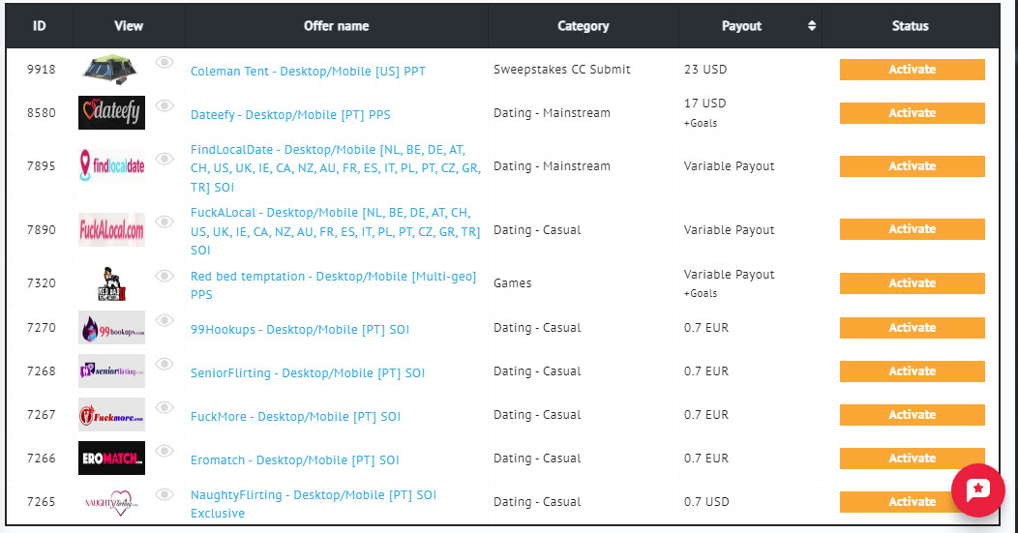Open the FuckMore Desktop/Mobile [PT] SOI link

coord(295,417)
